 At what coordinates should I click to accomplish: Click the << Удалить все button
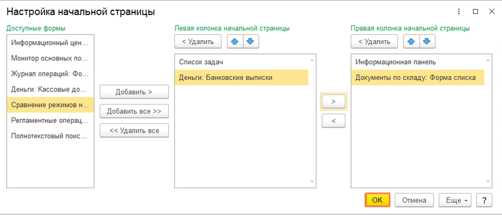pyautogui.click(x=134, y=131)
